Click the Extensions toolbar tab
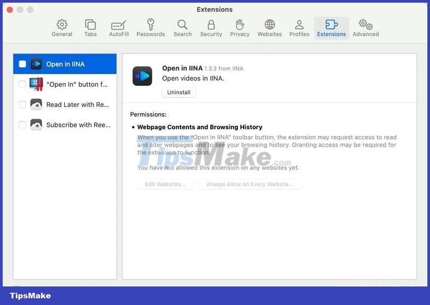Viewport: 430px width, 305px height. click(331, 28)
